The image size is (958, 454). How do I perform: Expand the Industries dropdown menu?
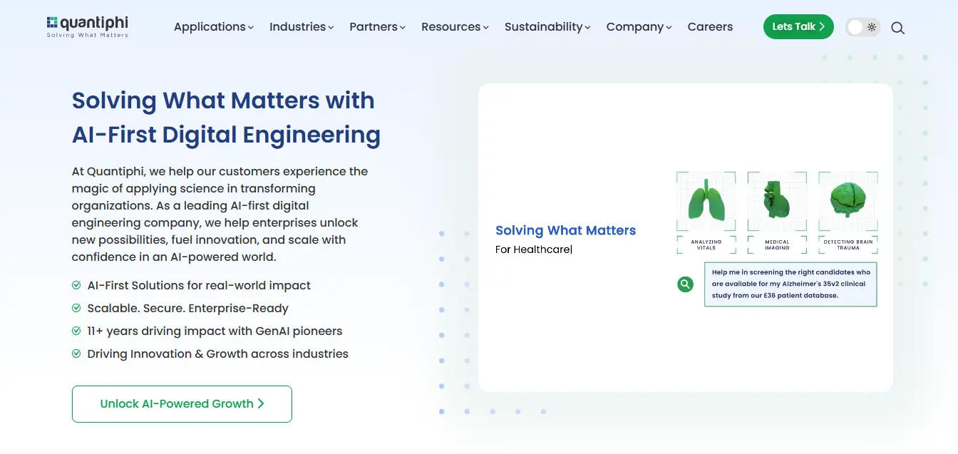point(302,27)
